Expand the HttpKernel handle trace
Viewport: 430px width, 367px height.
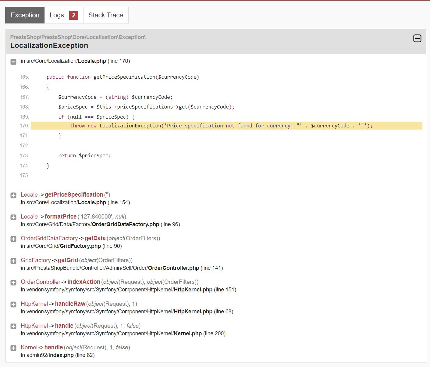13,326
